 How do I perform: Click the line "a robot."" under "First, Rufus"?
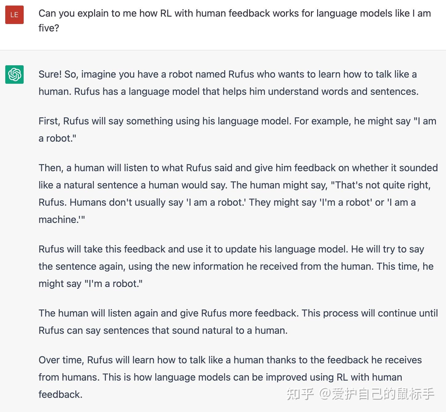pyautogui.click(x=57, y=138)
